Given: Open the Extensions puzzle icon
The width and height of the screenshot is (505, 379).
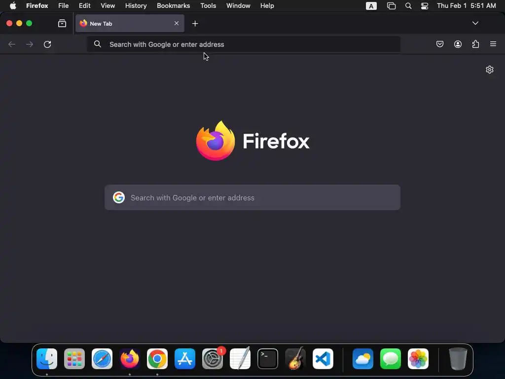Looking at the screenshot, I should click(x=475, y=44).
